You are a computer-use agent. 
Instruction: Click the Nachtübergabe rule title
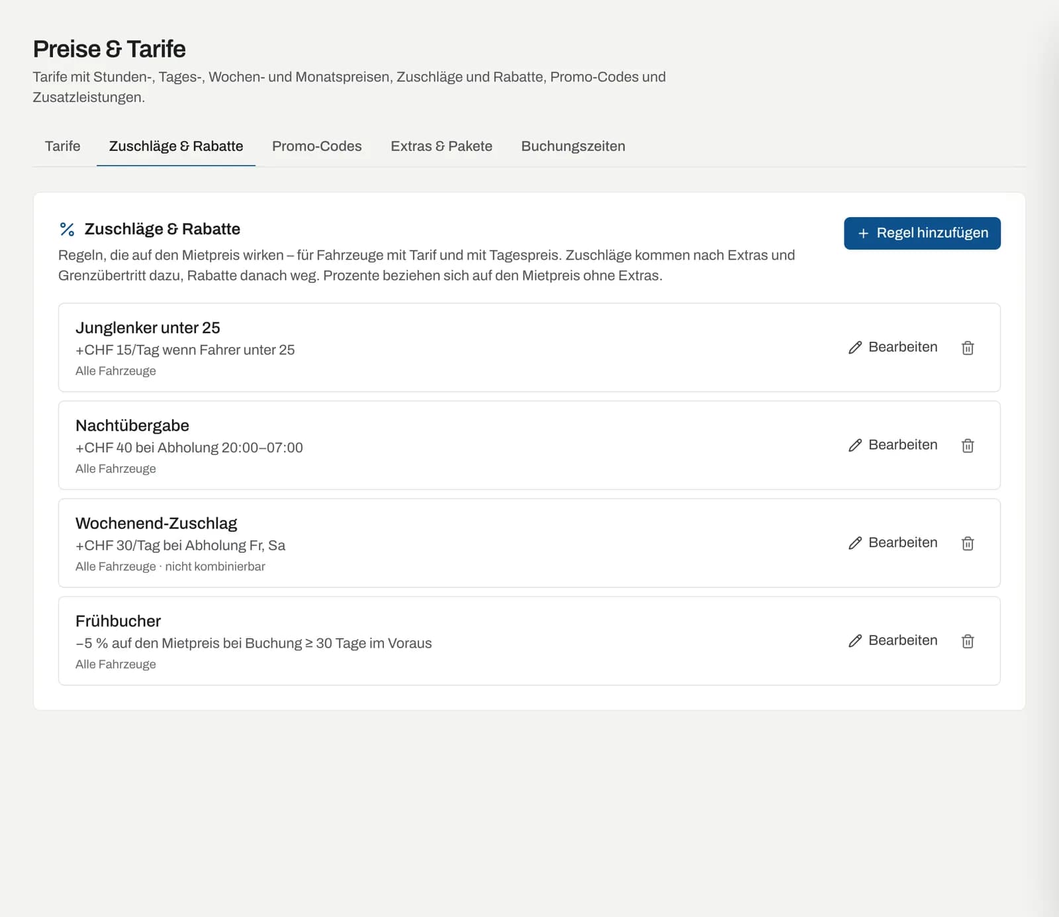pyautogui.click(x=132, y=426)
